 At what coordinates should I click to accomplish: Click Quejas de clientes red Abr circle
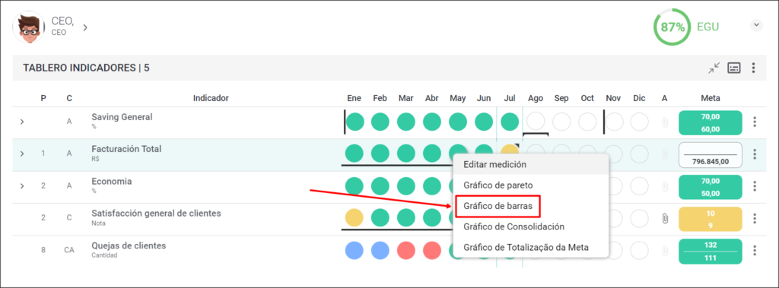click(432, 250)
